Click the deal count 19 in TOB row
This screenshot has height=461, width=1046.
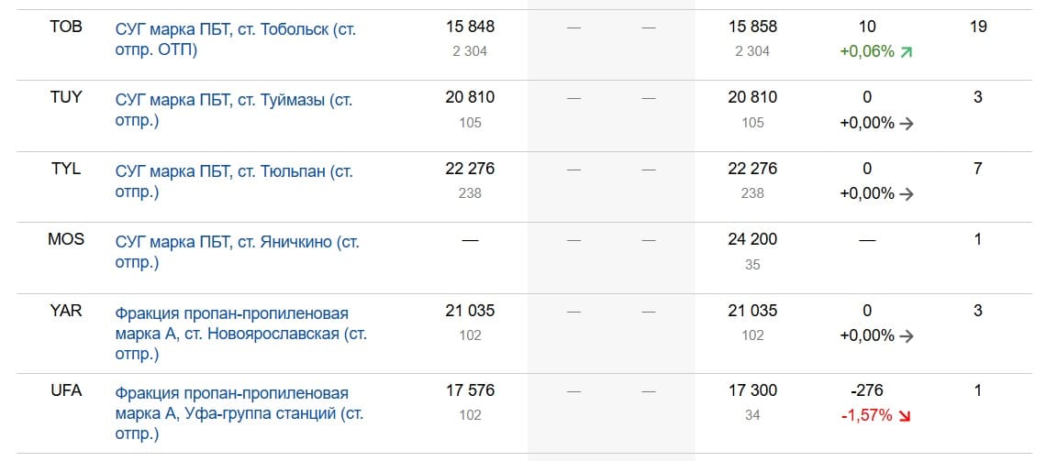[978, 27]
